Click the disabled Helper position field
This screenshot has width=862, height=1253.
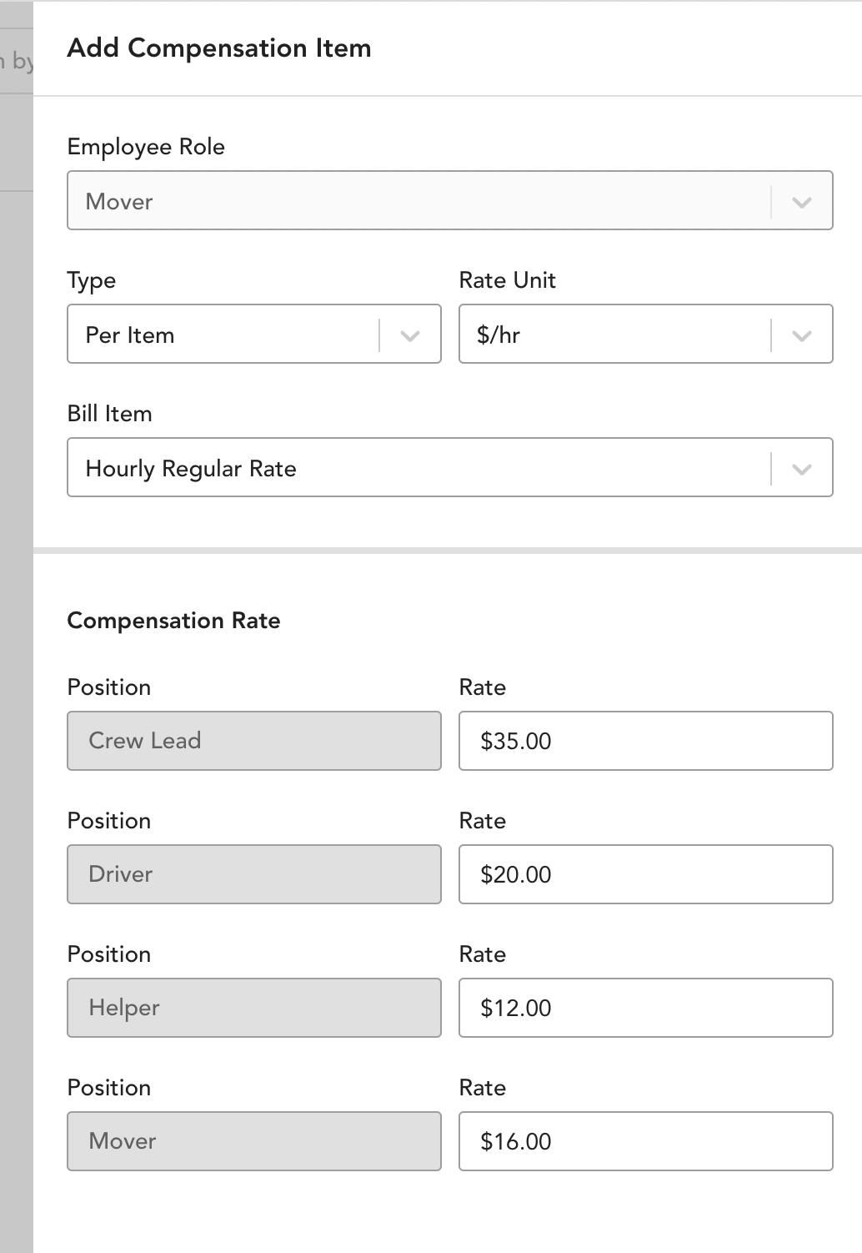coord(254,1008)
